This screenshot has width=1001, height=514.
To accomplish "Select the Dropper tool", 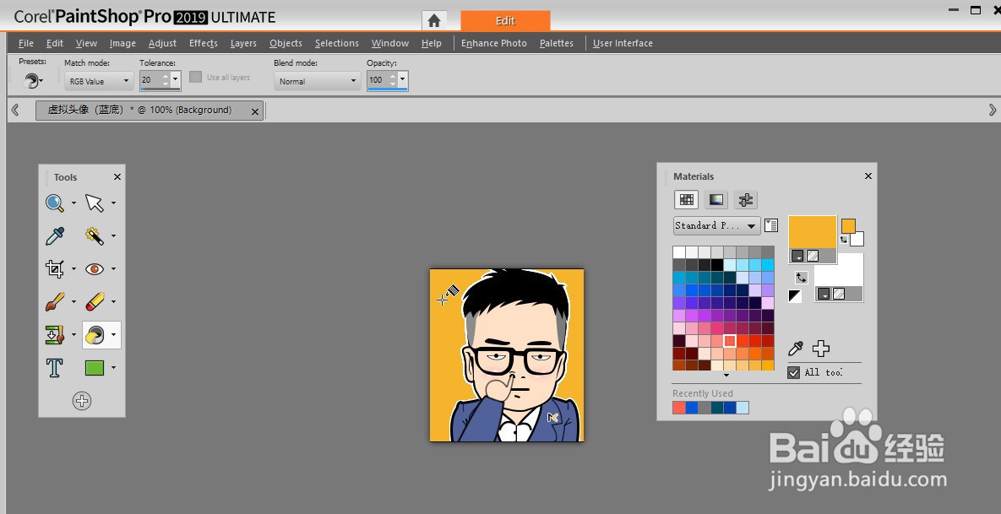I will coord(52,235).
